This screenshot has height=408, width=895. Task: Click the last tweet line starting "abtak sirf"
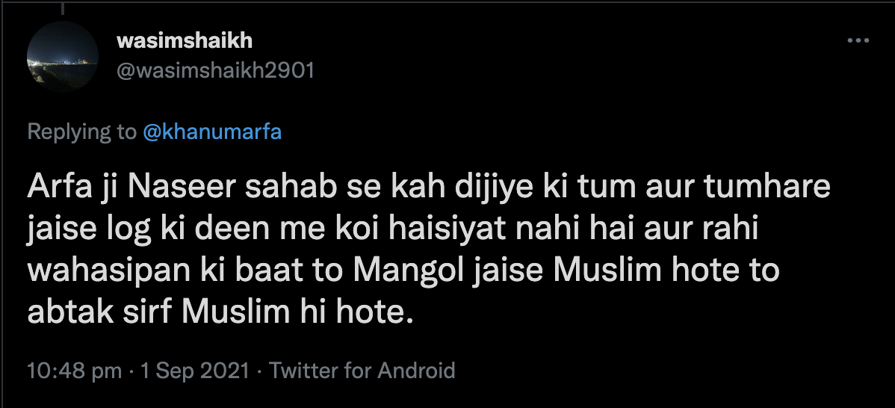pyautogui.click(x=220, y=312)
